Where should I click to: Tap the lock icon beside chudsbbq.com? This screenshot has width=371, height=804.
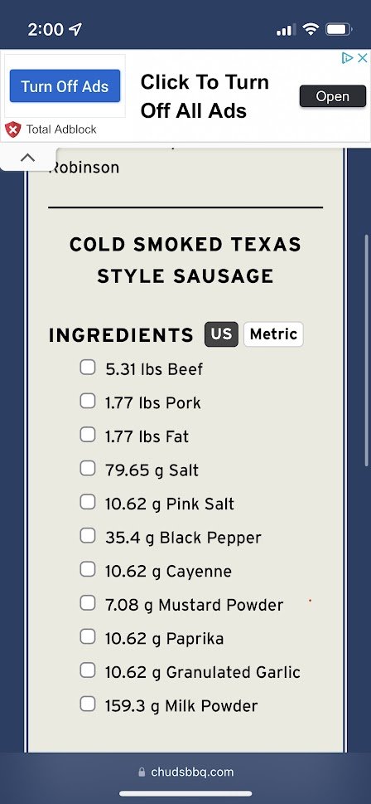[142, 772]
